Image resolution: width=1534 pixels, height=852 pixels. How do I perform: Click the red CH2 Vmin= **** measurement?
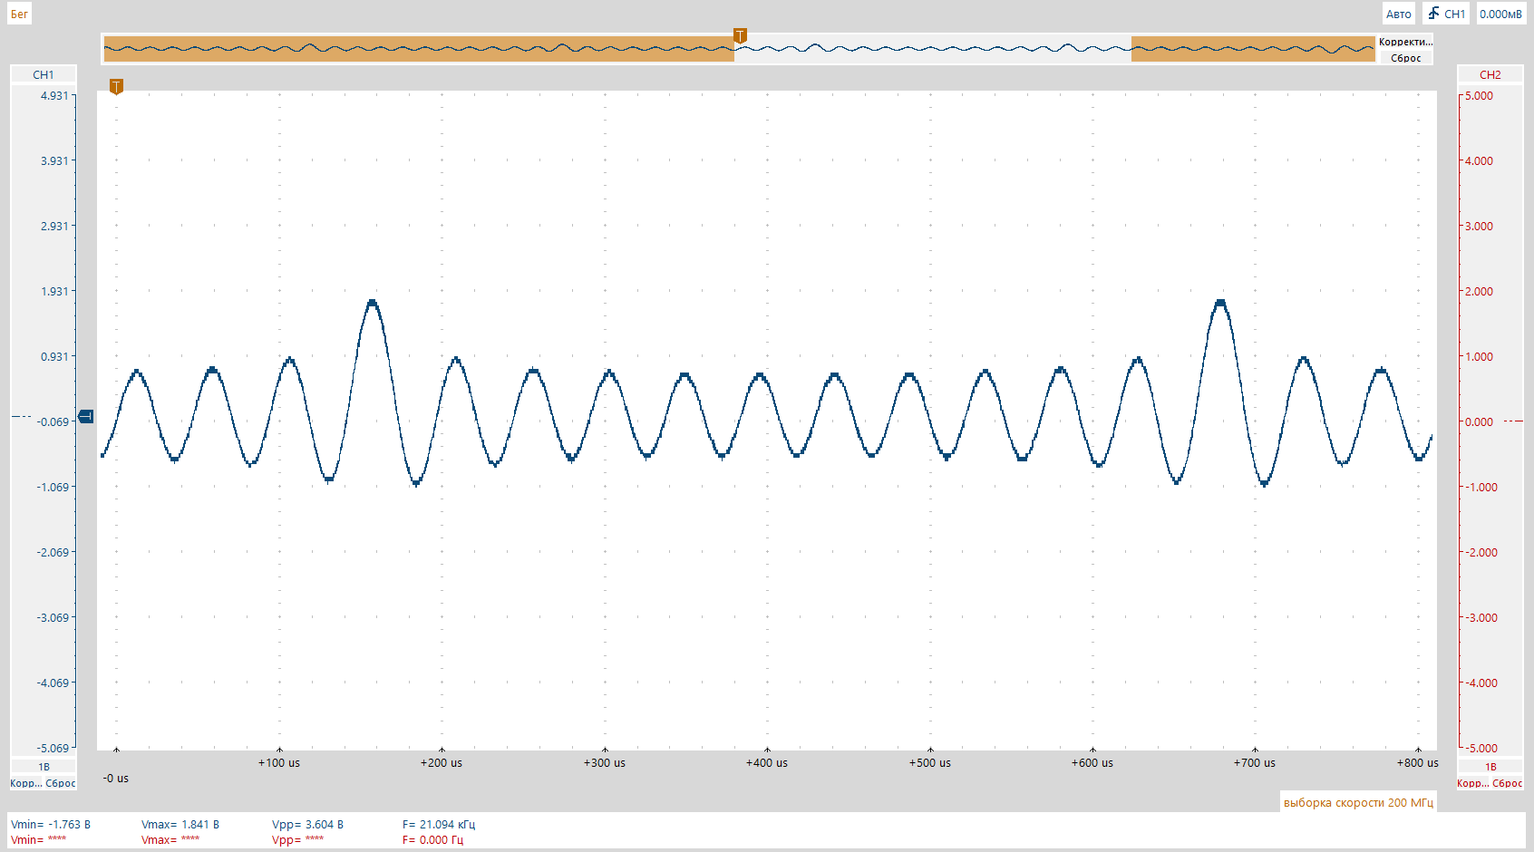click(38, 839)
